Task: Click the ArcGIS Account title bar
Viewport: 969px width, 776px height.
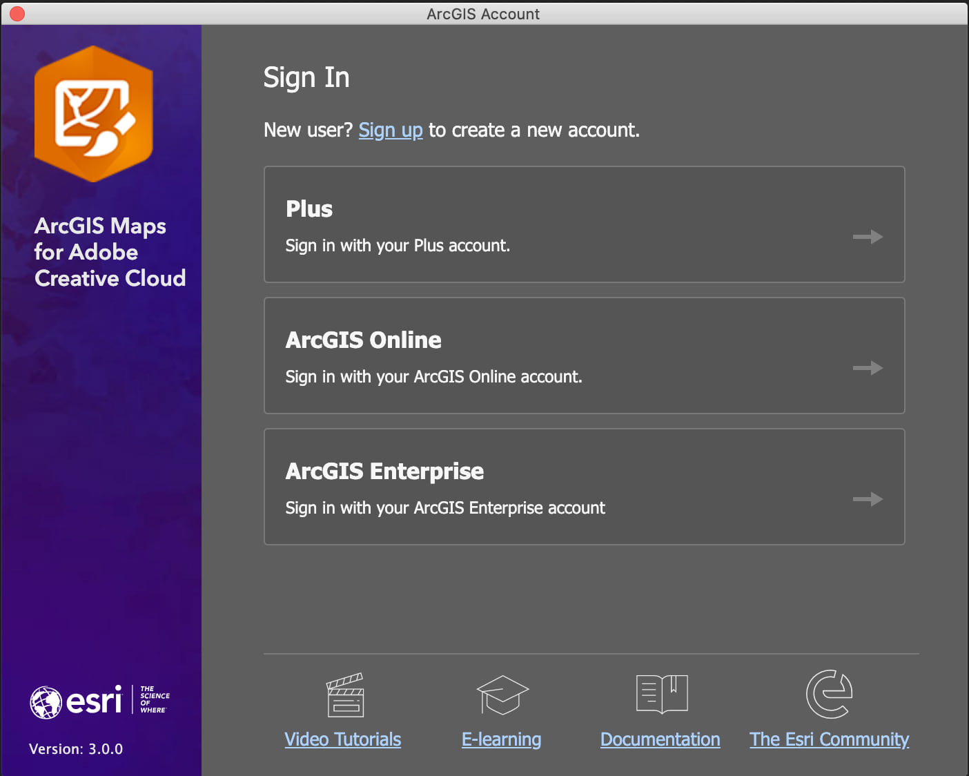Action: pyautogui.click(x=483, y=14)
